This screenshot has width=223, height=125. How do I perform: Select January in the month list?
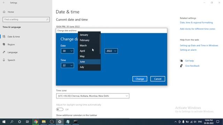[x=89, y=35]
